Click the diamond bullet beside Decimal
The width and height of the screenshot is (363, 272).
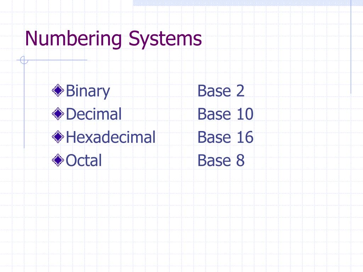pos(58,114)
